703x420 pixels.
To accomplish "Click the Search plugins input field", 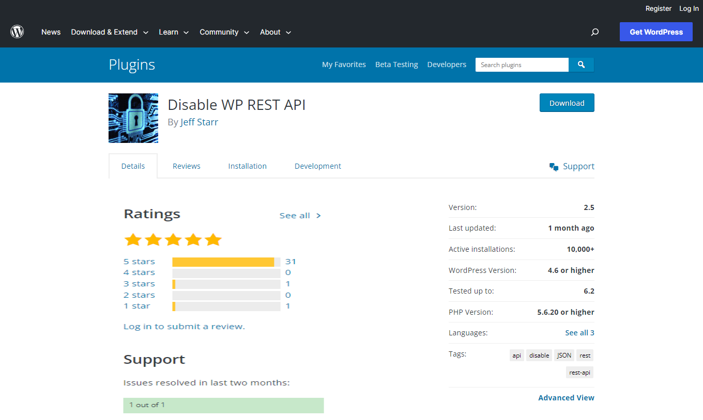I will coord(522,64).
